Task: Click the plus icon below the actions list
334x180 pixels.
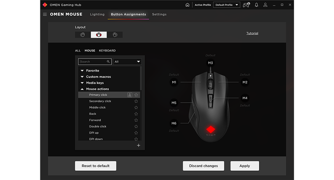Action: click(x=139, y=146)
